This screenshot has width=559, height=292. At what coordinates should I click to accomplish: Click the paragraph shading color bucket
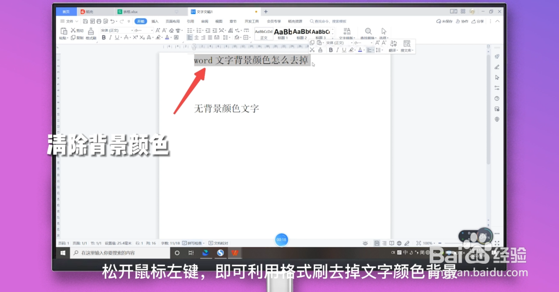237,38
